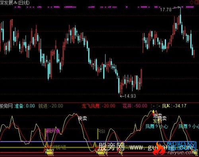The height and width of the screenshot is (157, 199).
Task: Select the 17.78 high price label
Action: (166, 10)
